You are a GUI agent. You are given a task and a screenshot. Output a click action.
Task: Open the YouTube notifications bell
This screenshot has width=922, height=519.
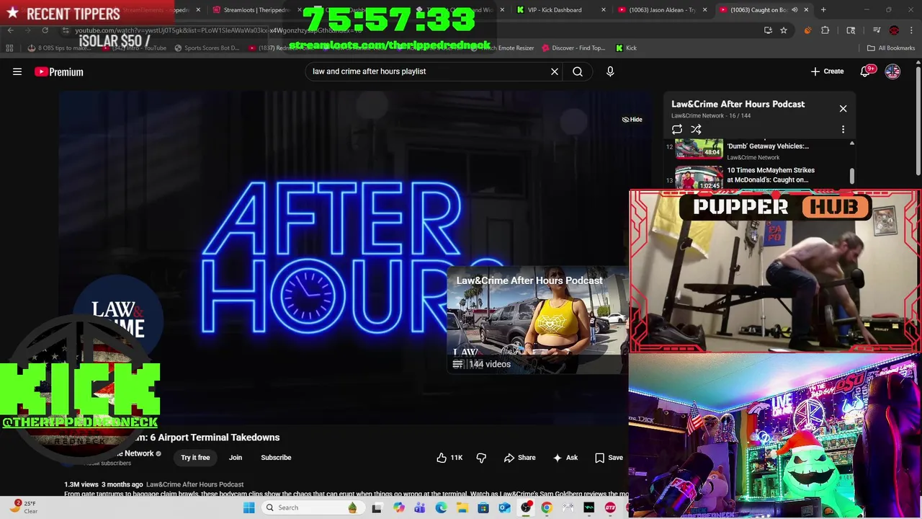(x=866, y=71)
